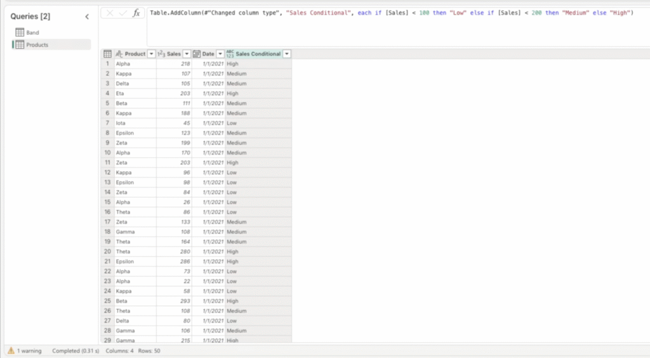
Task: Open the Product column filter dropdown
Action: point(151,54)
